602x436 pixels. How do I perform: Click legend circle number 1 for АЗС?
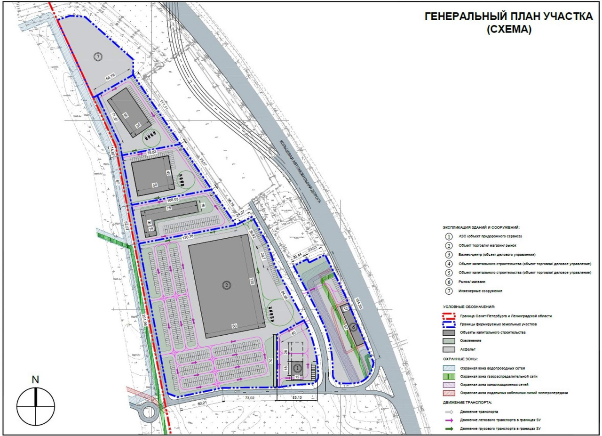coord(448,236)
